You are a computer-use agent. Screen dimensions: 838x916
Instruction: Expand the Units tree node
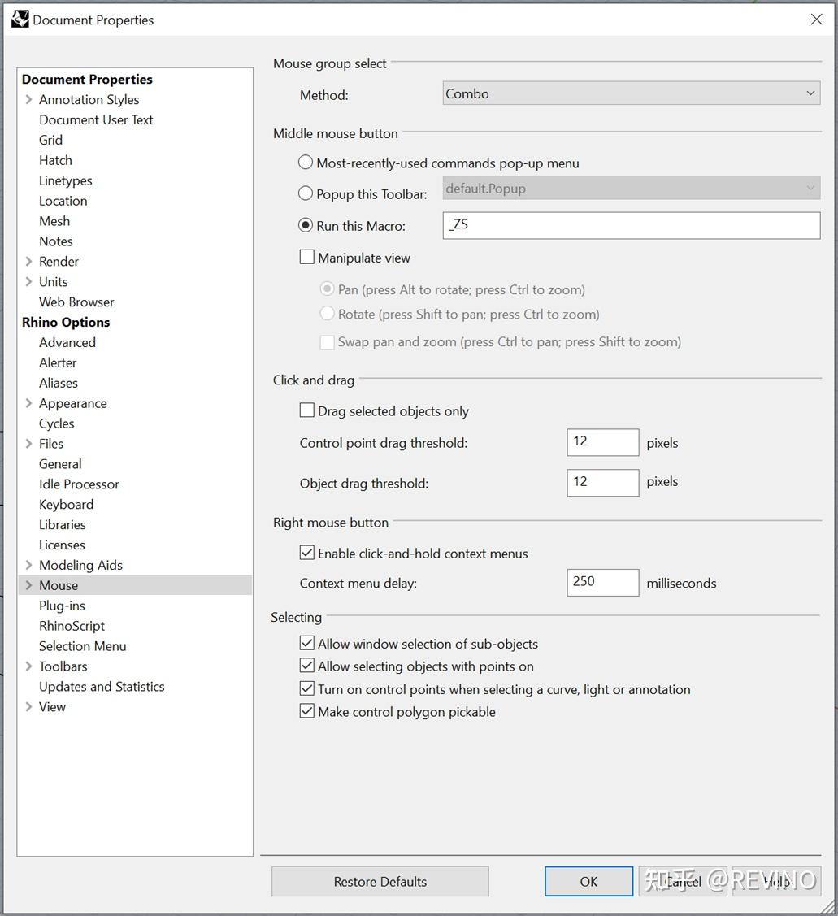(x=28, y=281)
